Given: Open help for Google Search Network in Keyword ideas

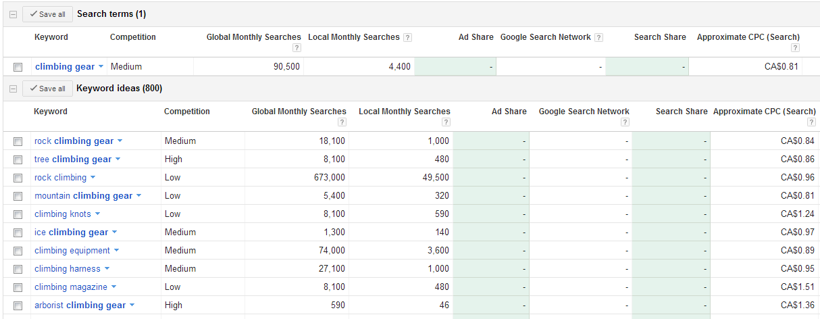Looking at the screenshot, I should tap(625, 122).
